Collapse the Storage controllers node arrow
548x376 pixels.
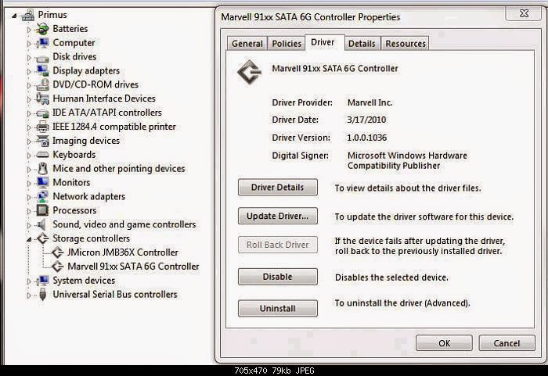point(29,239)
